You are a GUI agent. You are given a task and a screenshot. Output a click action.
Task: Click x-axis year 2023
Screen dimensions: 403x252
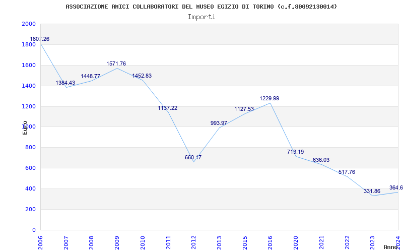[x=373, y=242]
